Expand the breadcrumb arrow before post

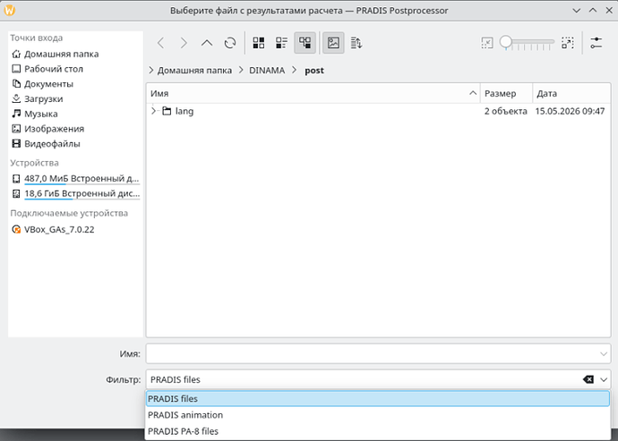(295, 71)
